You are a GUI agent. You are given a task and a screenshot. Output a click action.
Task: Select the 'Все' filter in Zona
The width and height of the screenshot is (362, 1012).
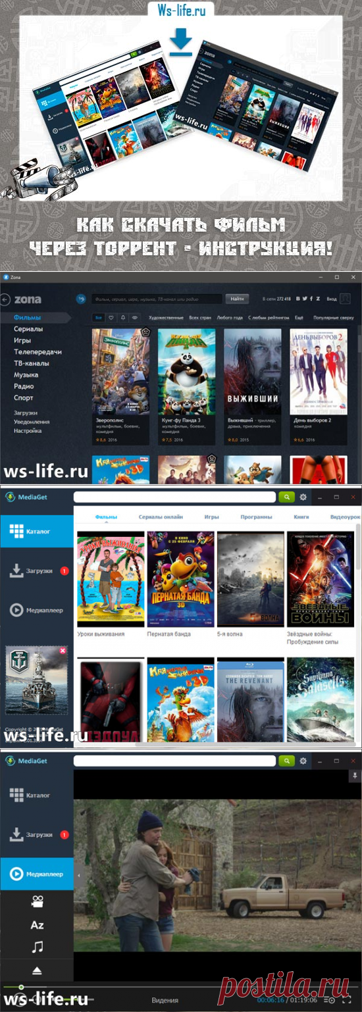[x=99, y=317]
